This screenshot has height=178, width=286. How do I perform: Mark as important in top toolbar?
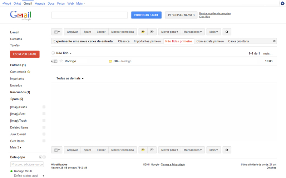click(x=143, y=32)
